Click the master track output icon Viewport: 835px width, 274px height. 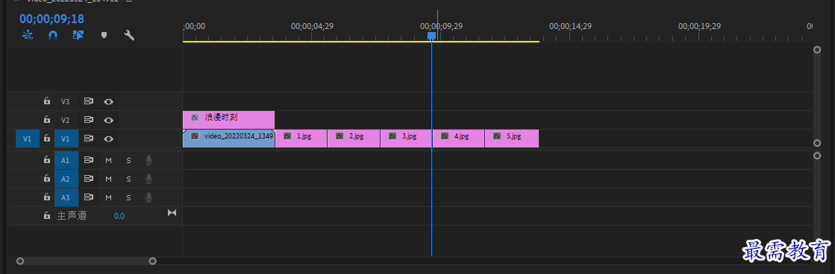click(172, 213)
